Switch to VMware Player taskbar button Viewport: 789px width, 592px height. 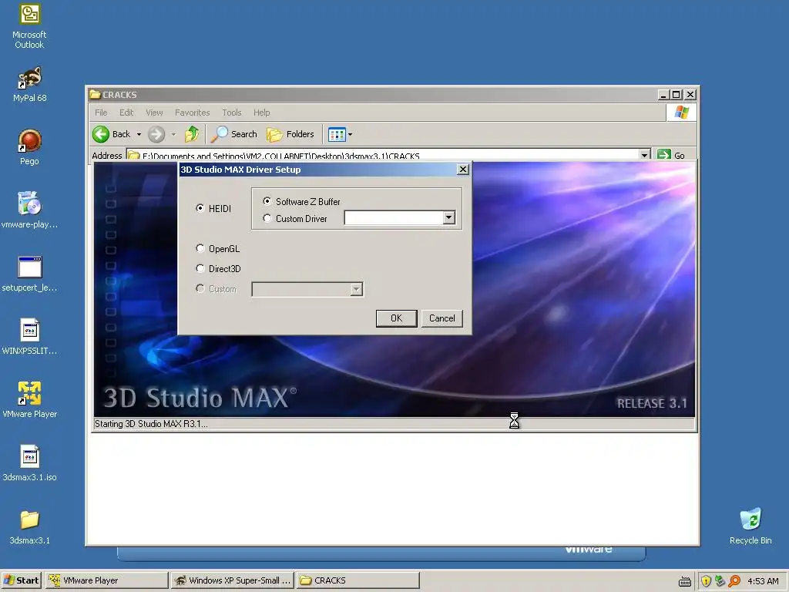106,580
